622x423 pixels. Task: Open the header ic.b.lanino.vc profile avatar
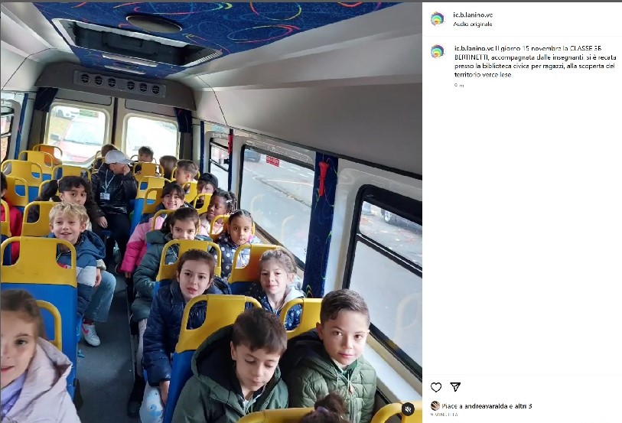(x=438, y=19)
